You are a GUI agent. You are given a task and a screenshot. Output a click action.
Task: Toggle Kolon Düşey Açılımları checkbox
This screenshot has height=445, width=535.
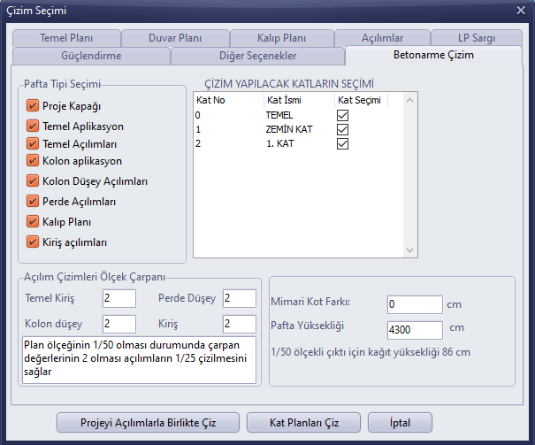click(33, 180)
